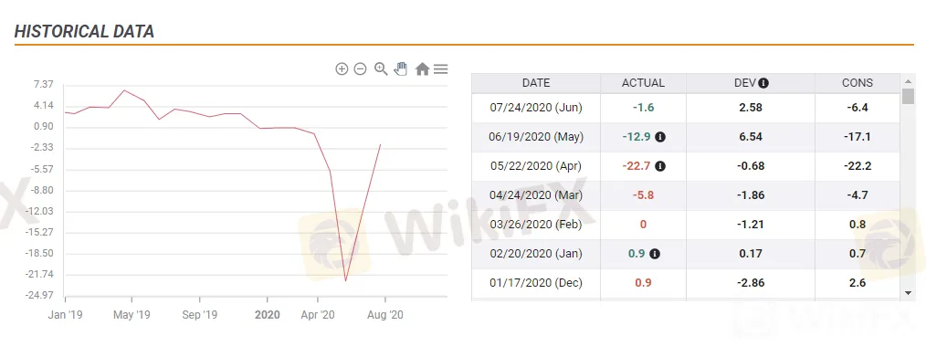
Task: Click info icon next to 0.9 January value
Action: pyautogui.click(x=655, y=254)
